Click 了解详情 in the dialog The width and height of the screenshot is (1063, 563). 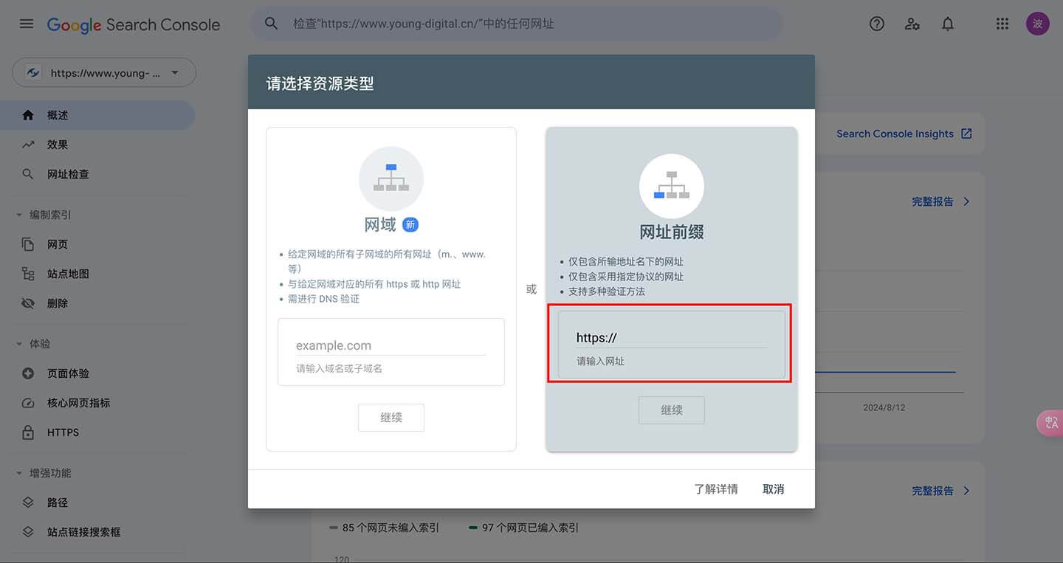point(716,489)
